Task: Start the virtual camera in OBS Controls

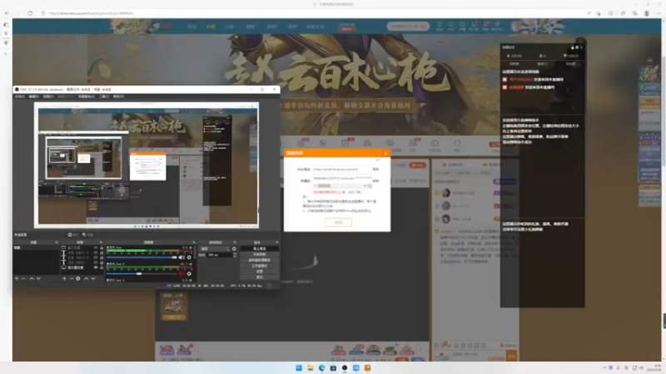Action: tap(260, 260)
